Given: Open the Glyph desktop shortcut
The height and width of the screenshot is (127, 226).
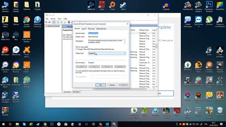Looking at the screenshot, I should point(102,6).
